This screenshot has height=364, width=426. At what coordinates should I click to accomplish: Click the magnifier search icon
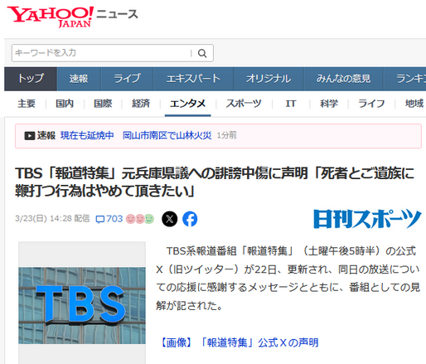(x=202, y=53)
